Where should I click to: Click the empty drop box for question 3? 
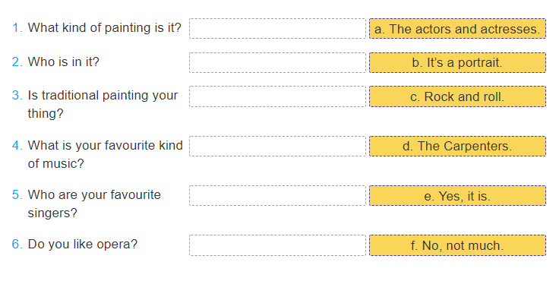(277, 96)
